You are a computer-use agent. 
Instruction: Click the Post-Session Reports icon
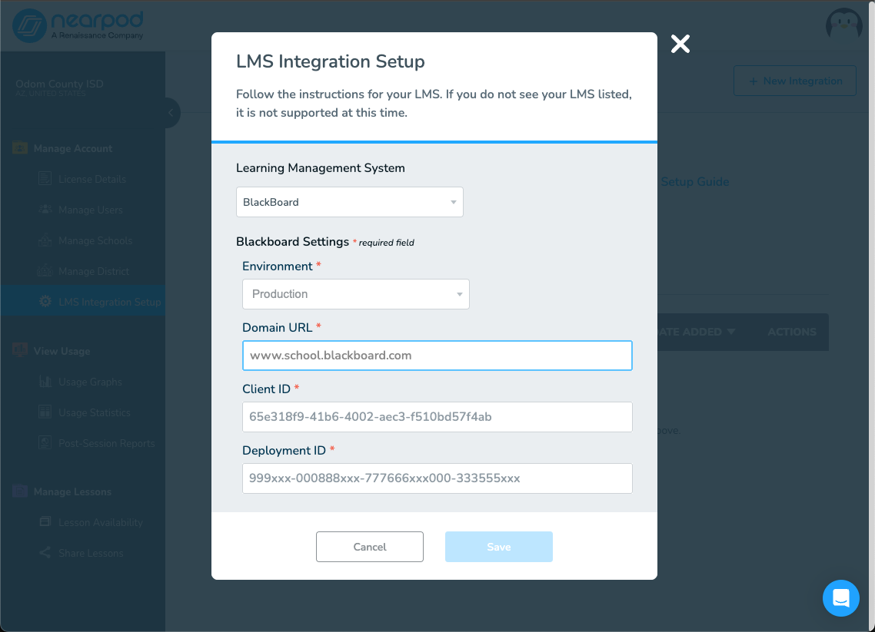pos(45,442)
